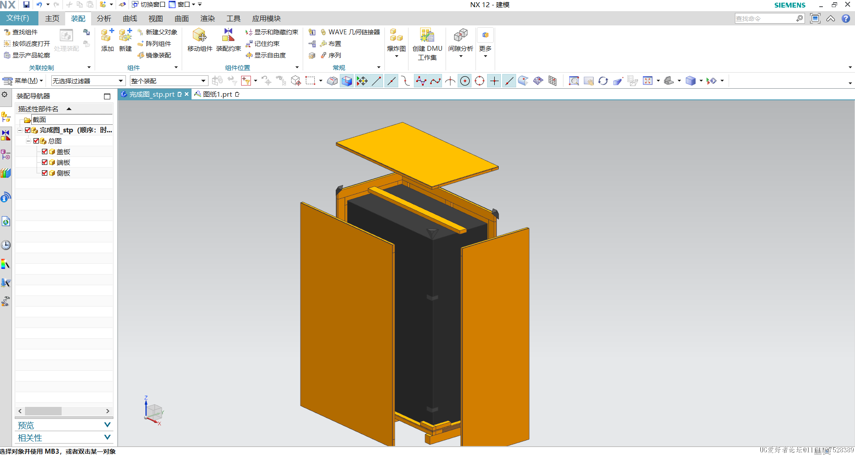
Task: Click the 显示自由度 button
Action: [266, 55]
